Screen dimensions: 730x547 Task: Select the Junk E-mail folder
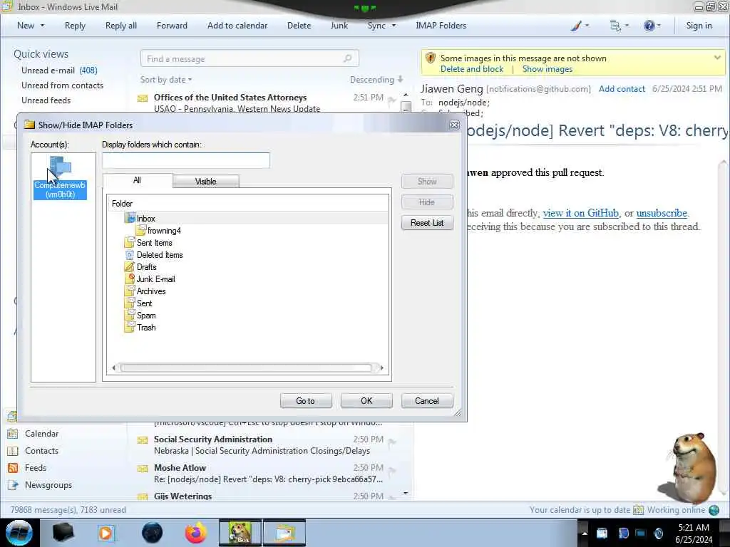tap(155, 279)
